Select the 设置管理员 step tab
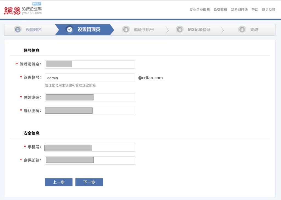 tap(84, 30)
